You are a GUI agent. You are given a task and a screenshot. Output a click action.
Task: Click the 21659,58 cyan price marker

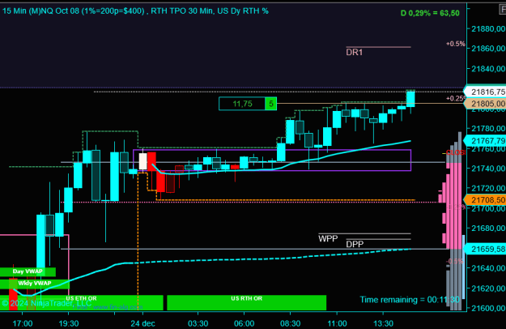click(x=485, y=249)
